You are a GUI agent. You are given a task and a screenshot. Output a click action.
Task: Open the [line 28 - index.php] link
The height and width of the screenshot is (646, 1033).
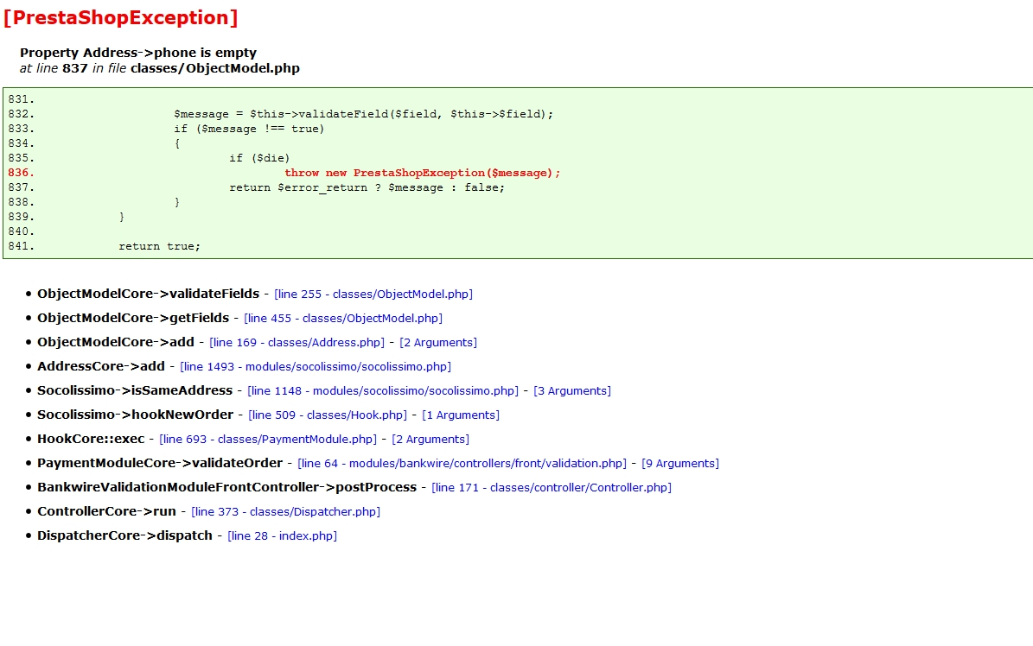point(282,536)
